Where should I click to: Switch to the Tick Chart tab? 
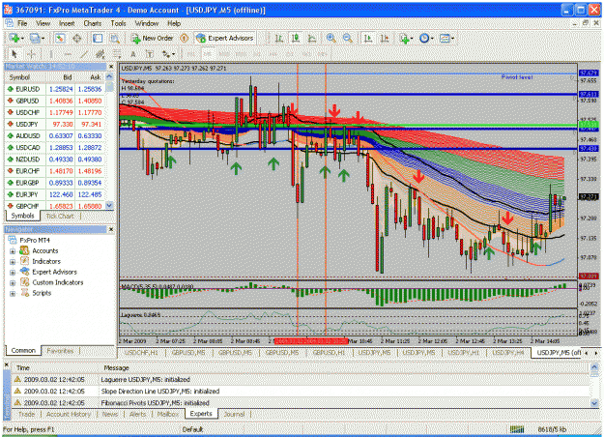pos(60,217)
